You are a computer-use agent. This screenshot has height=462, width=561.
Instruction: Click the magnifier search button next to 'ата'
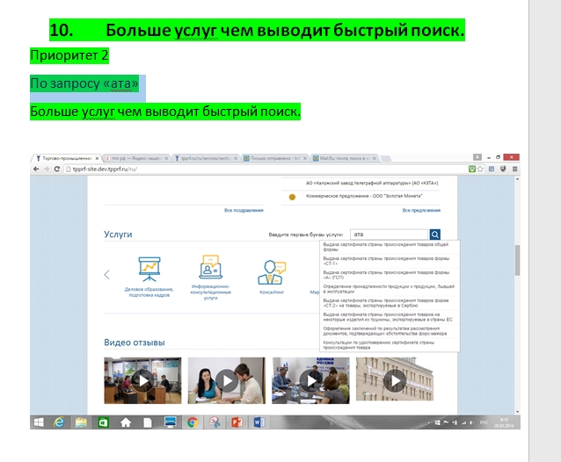click(435, 235)
